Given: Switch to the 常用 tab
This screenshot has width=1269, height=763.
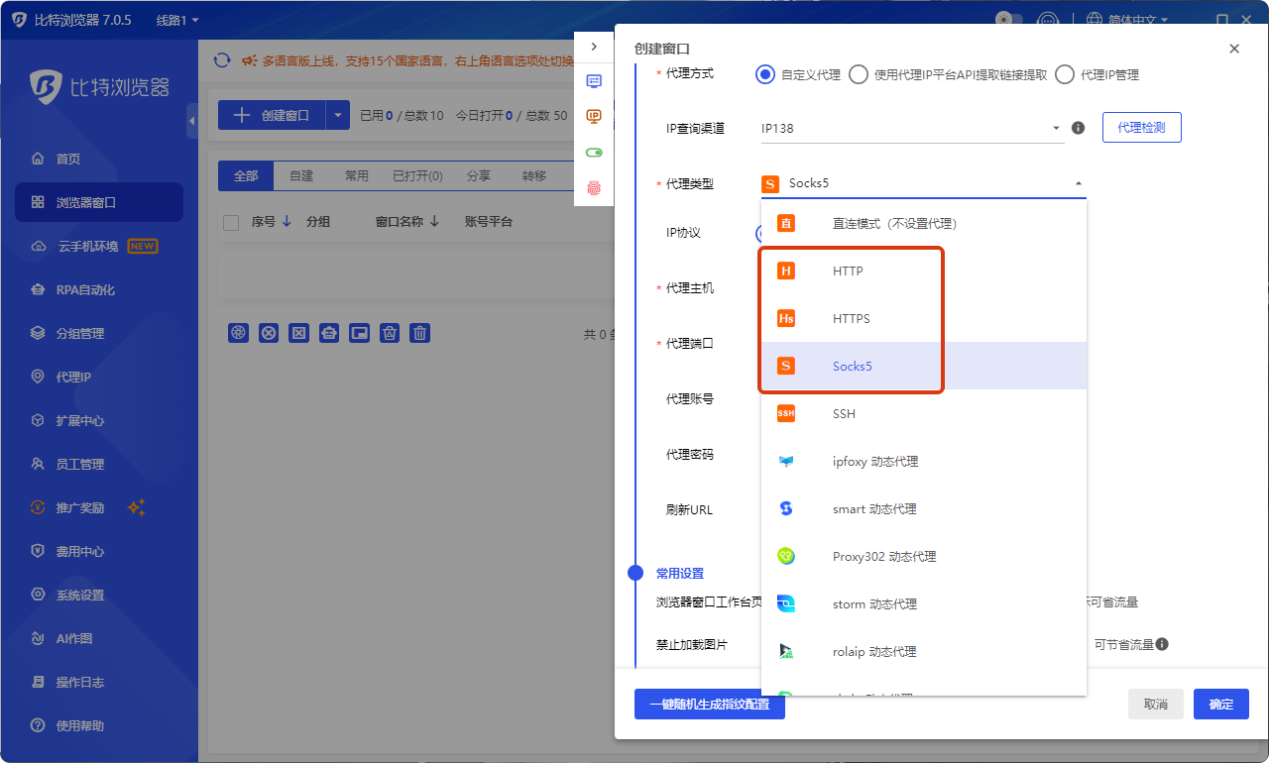Looking at the screenshot, I should tap(357, 175).
